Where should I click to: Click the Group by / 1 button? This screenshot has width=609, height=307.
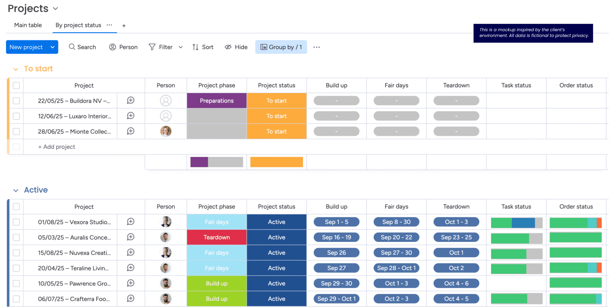(281, 47)
